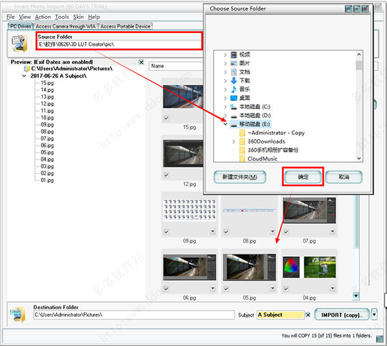Click the CloudMusic folder icon

(x=242, y=158)
